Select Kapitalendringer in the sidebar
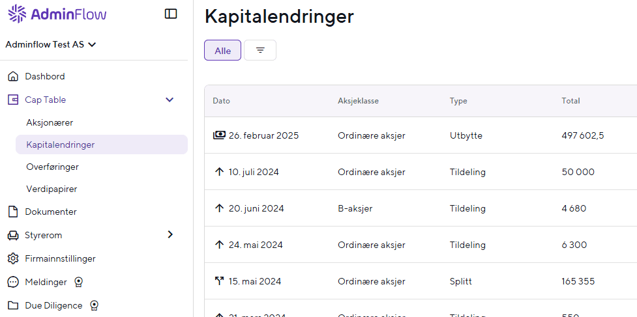637x317 pixels. point(102,145)
